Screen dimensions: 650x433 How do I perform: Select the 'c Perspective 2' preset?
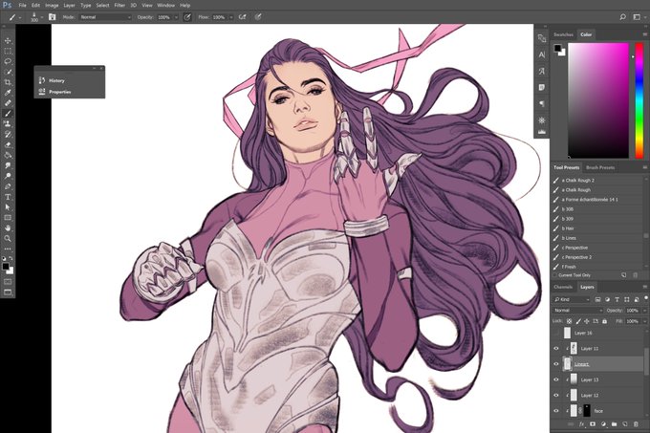tap(597, 257)
